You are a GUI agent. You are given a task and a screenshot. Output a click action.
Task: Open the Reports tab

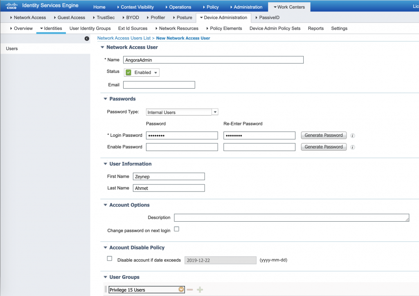click(x=316, y=29)
